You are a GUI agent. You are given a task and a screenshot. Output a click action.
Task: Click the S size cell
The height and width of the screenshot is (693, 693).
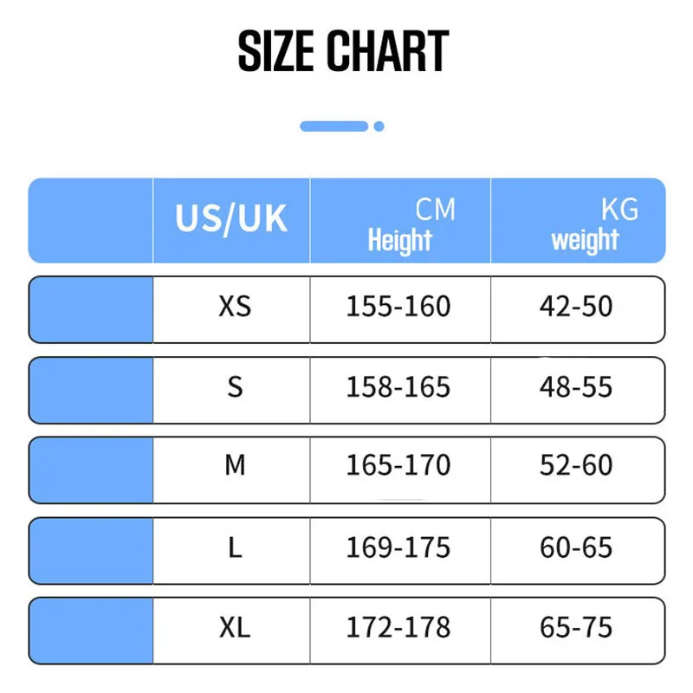235,386
